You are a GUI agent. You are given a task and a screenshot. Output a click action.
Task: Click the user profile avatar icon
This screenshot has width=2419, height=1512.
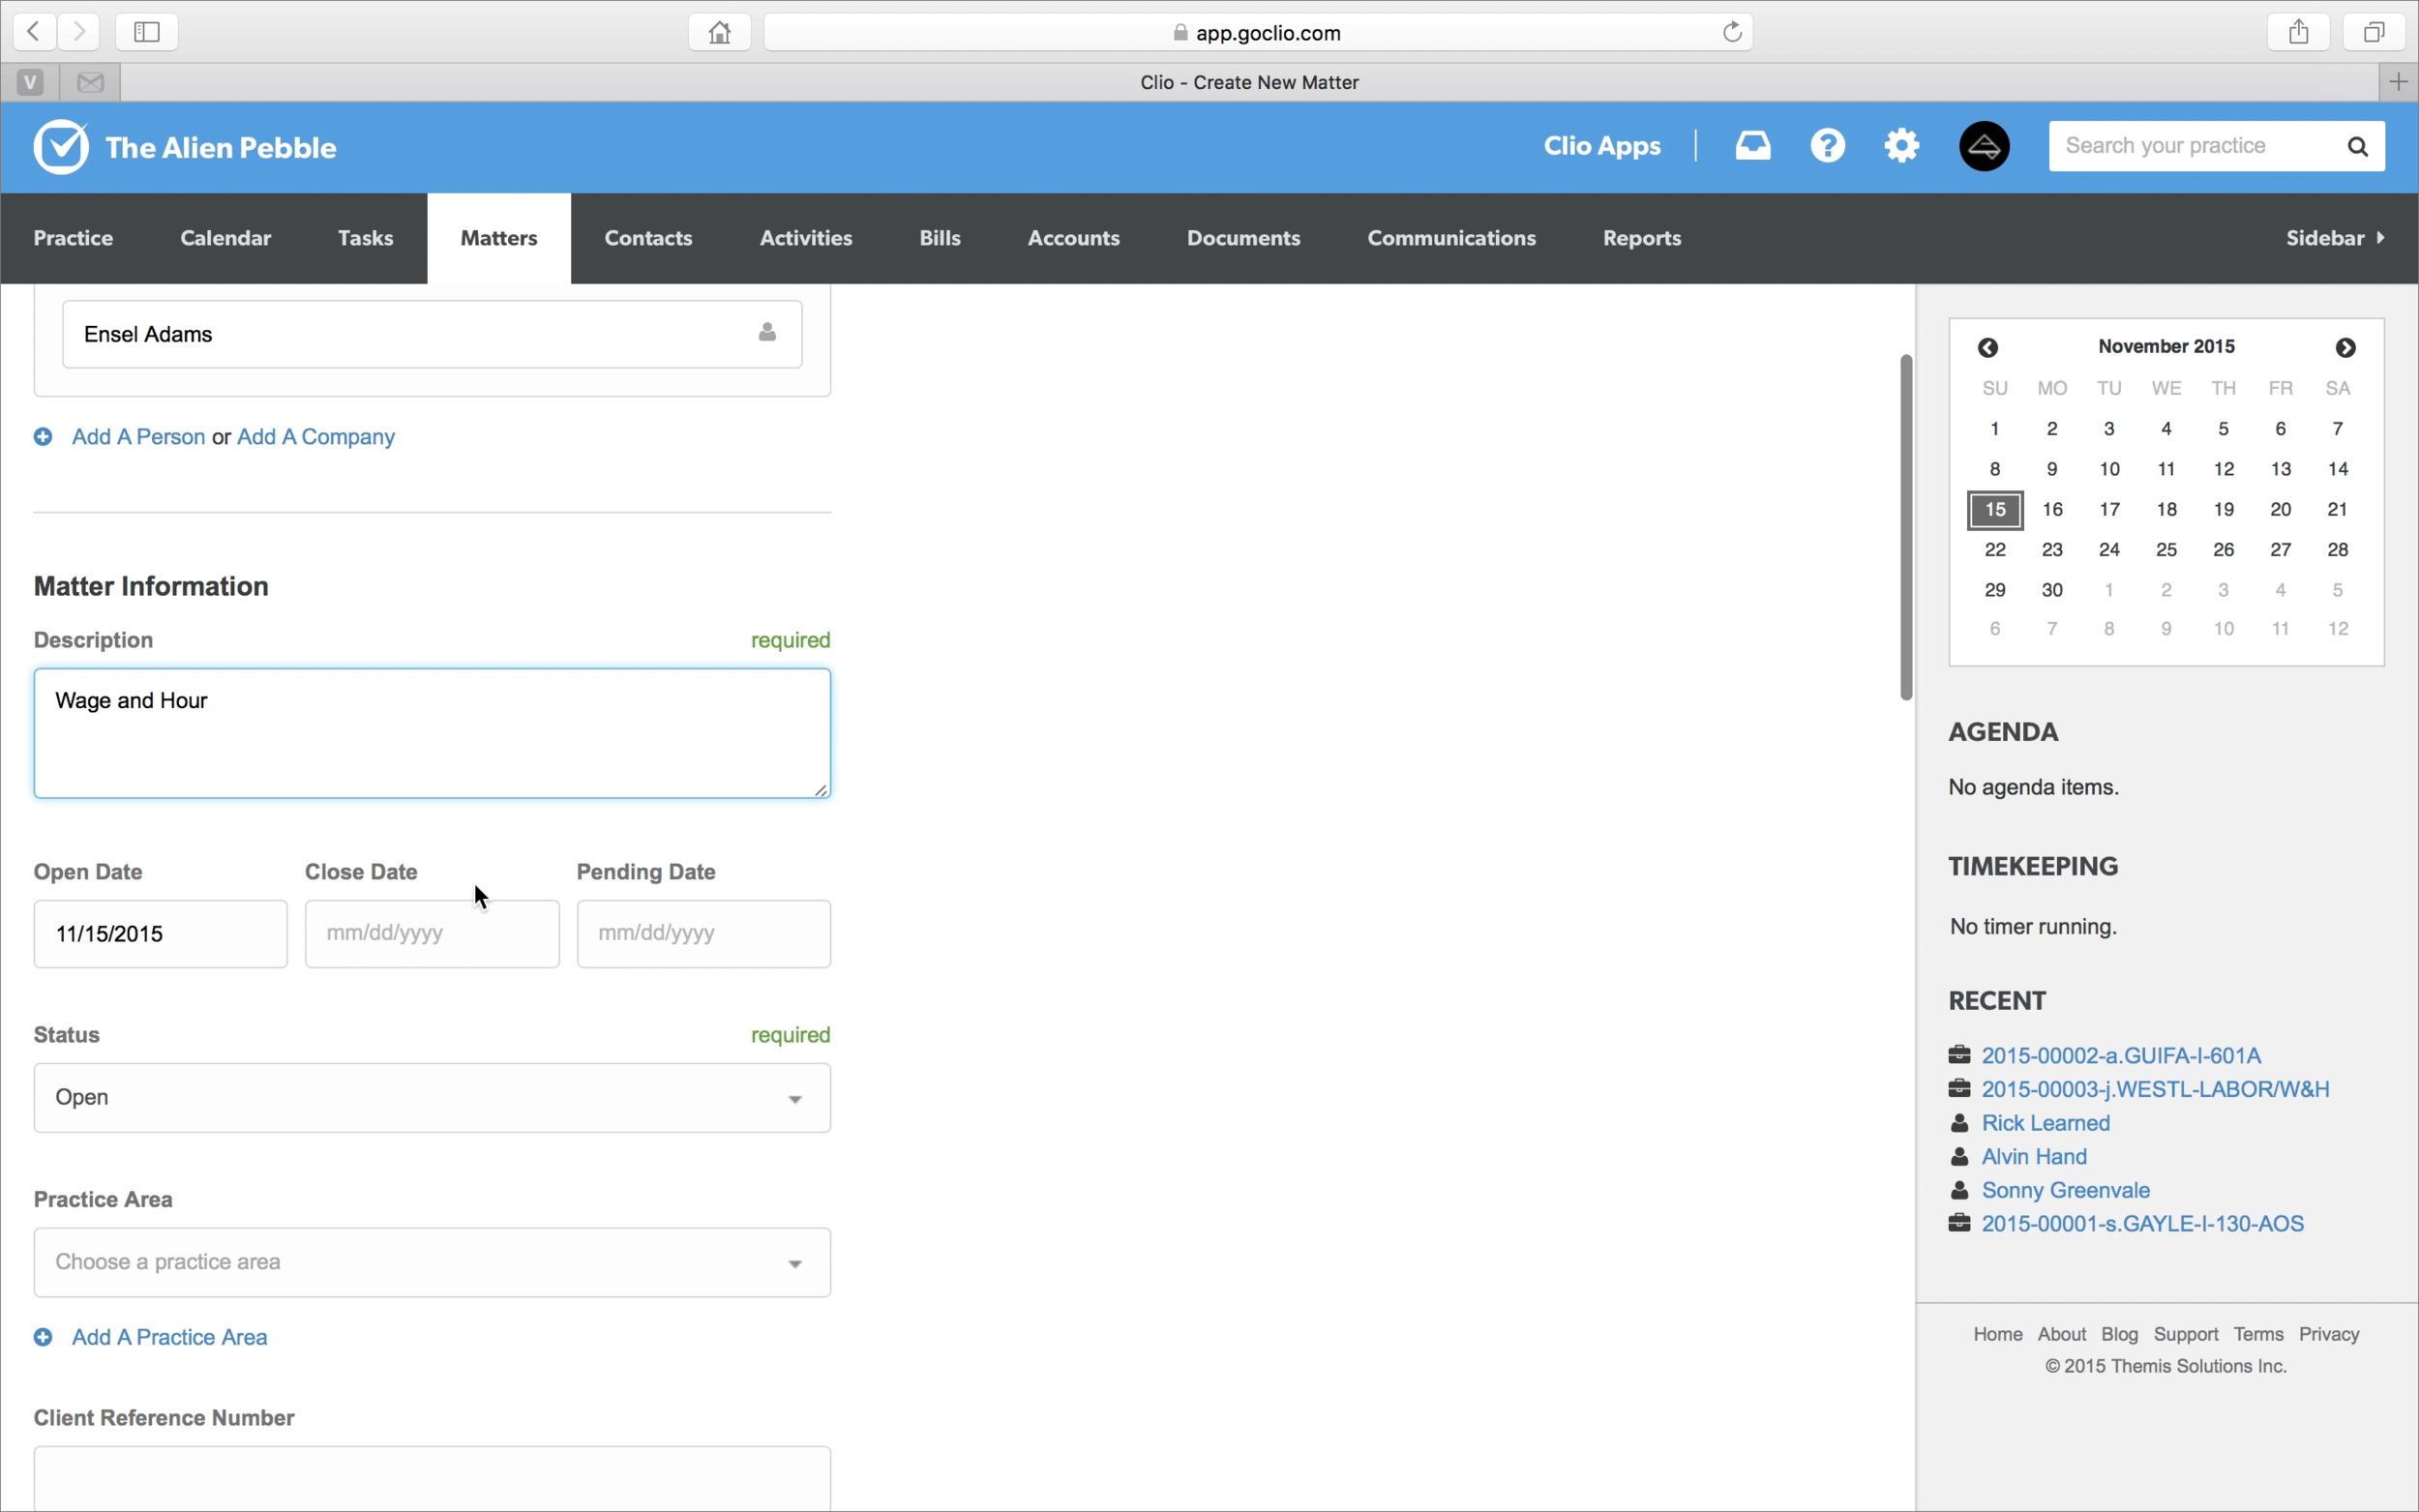(1984, 146)
